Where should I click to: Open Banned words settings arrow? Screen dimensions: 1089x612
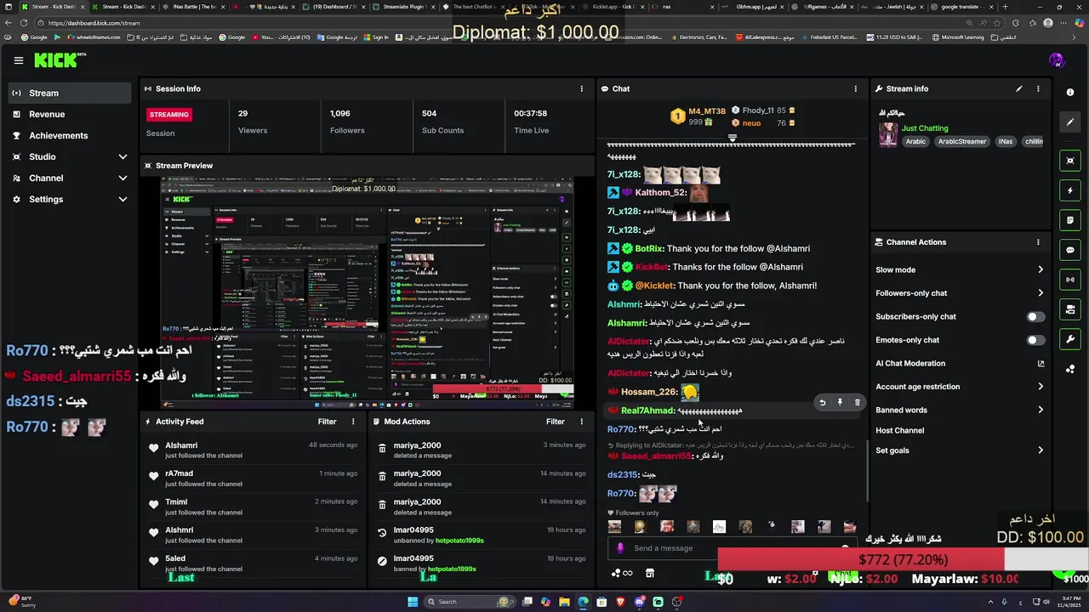[1041, 410]
